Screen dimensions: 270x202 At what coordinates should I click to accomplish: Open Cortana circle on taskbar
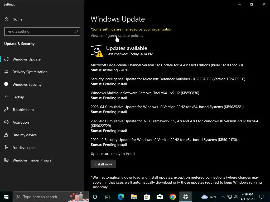[x=95, y=197]
